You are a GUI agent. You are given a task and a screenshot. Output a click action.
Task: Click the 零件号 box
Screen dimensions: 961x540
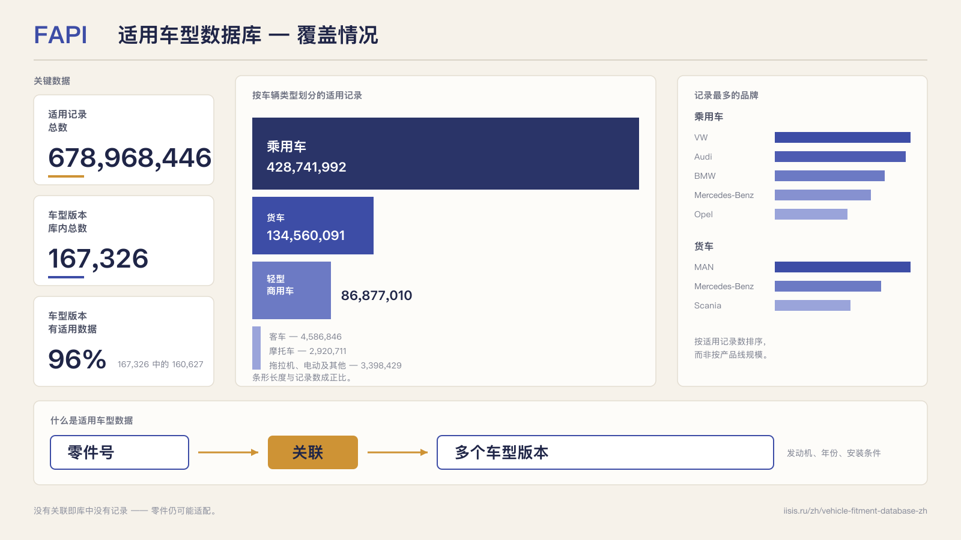click(120, 452)
